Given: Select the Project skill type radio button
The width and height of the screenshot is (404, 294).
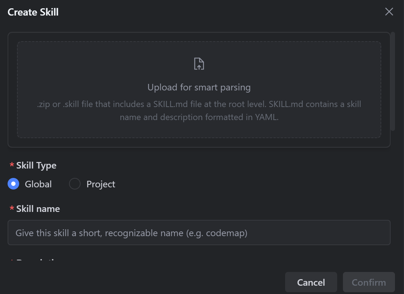Looking at the screenshot, I should [x=75, y=184].
